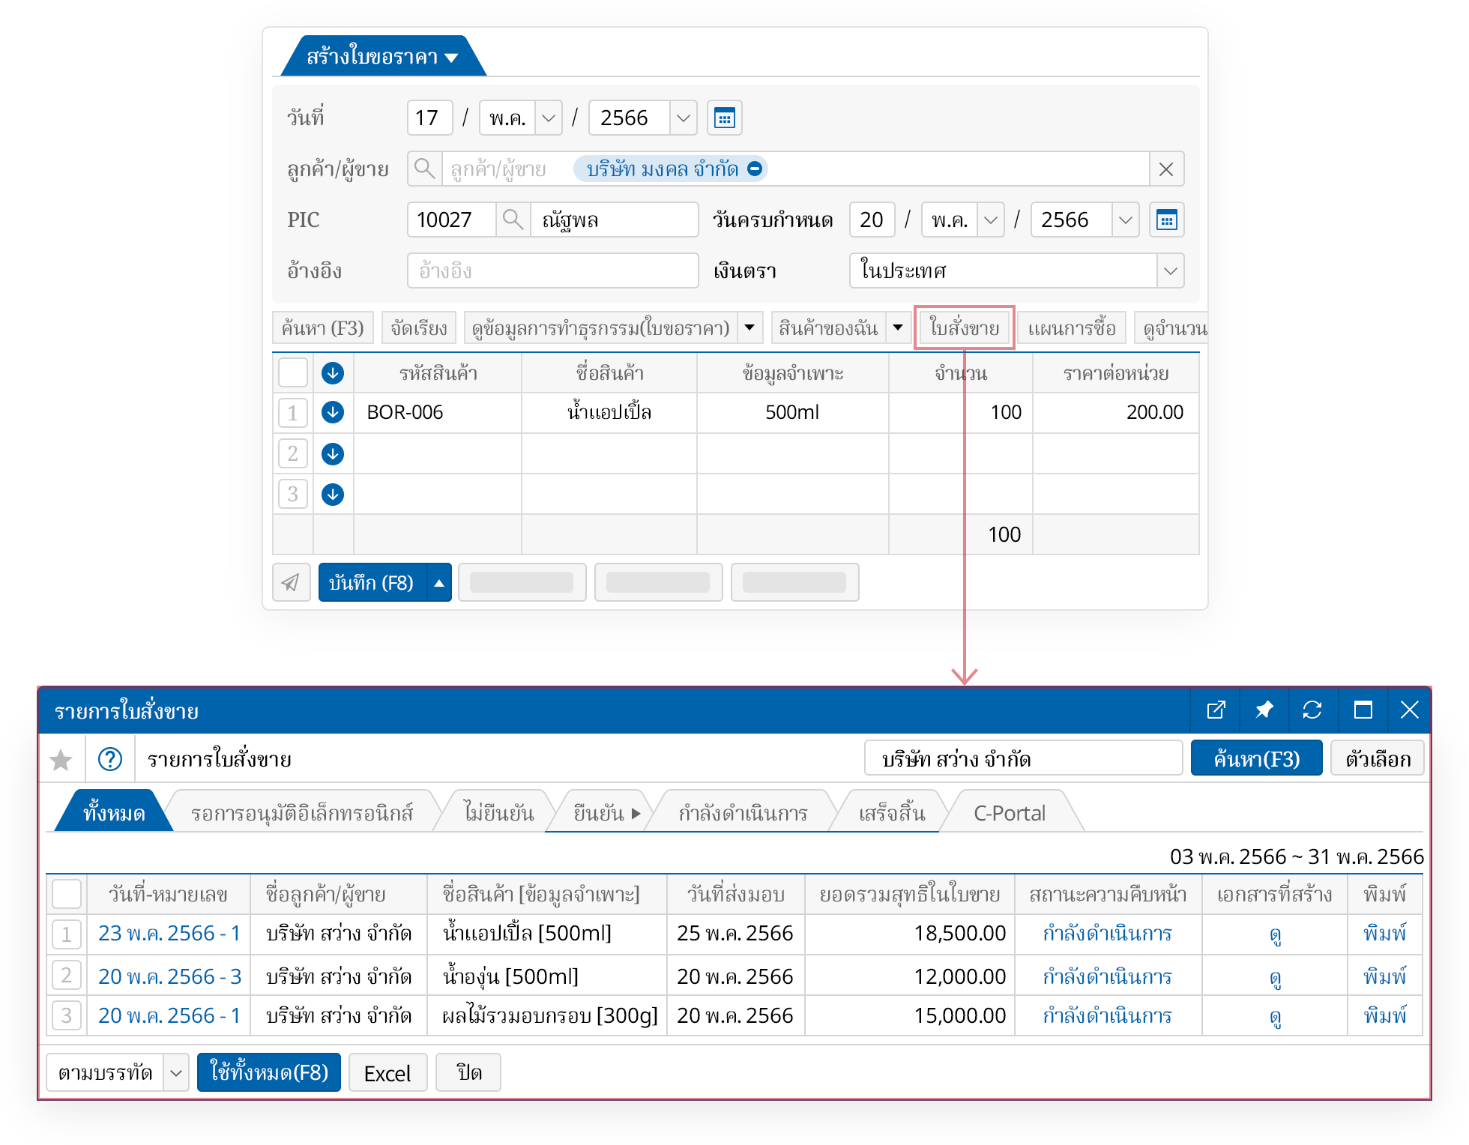Open the sales order list in a new window

click(x=1216, y=710)
